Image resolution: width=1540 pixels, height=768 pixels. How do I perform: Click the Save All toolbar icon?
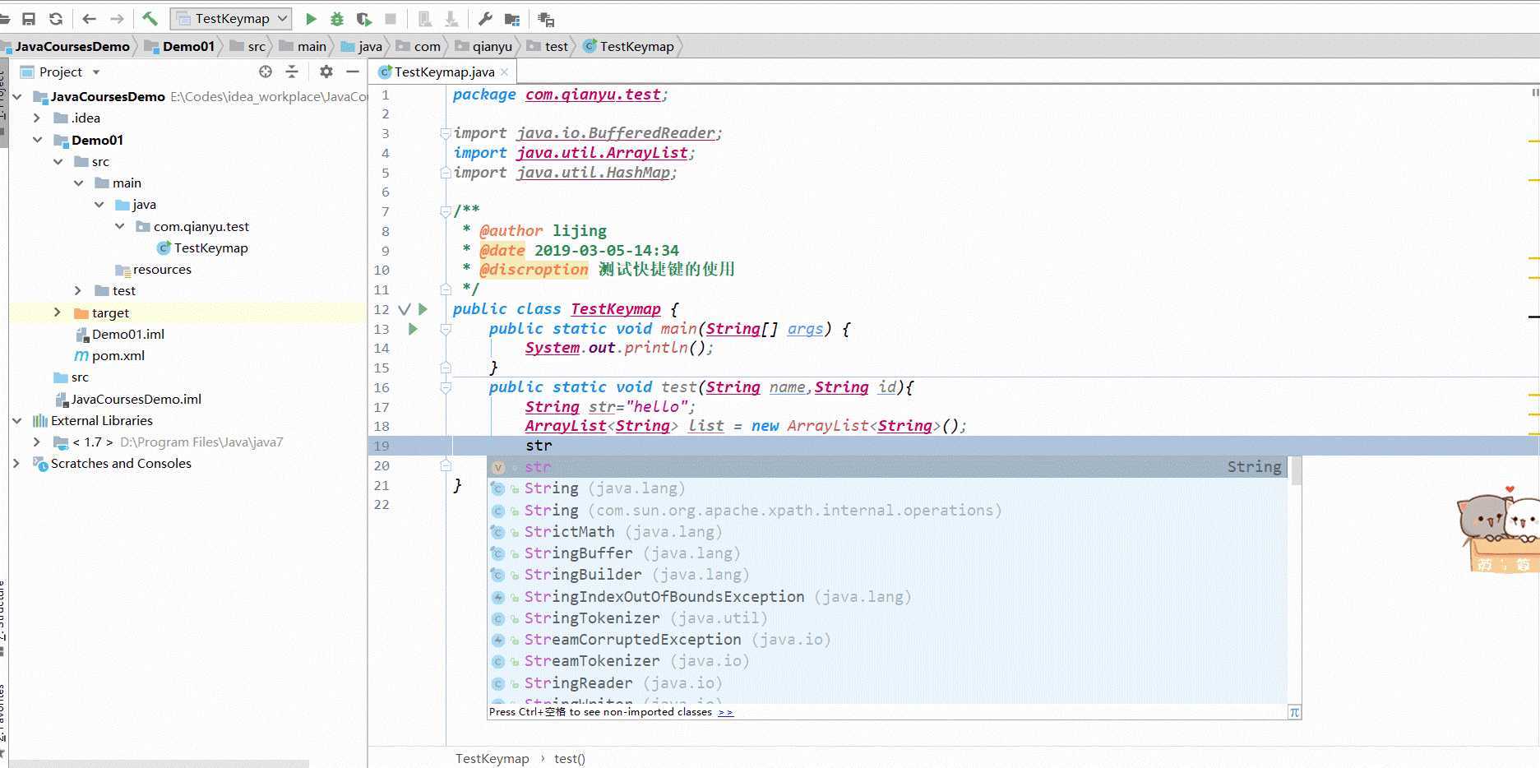29,19
